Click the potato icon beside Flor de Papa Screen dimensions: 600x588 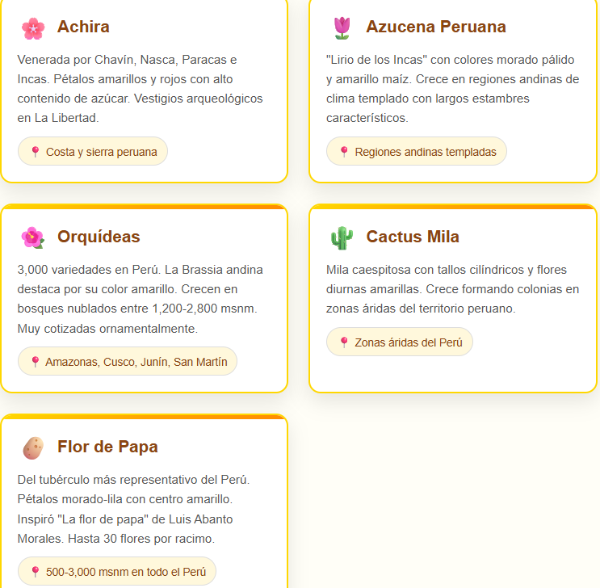coord(33,447)
